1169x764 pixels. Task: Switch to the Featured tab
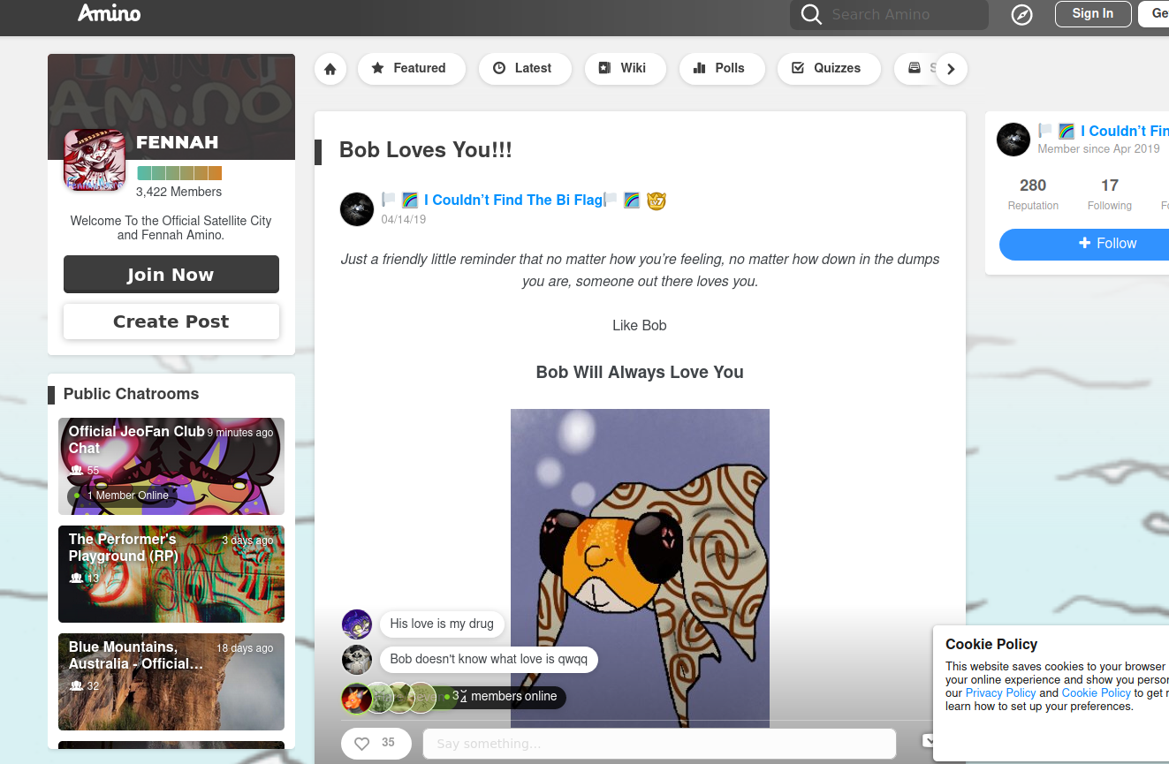pyautogui.click(x=411, y=68)
